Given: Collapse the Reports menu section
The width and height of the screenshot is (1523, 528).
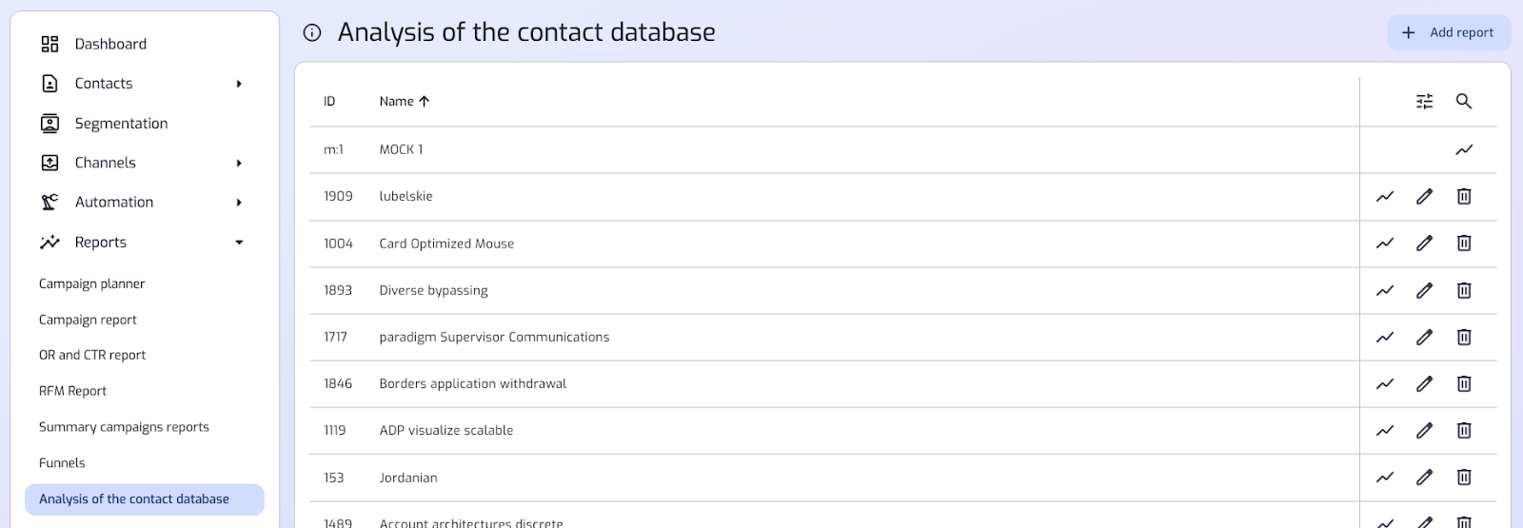Looking at the screenshot, I should [239, 243].
